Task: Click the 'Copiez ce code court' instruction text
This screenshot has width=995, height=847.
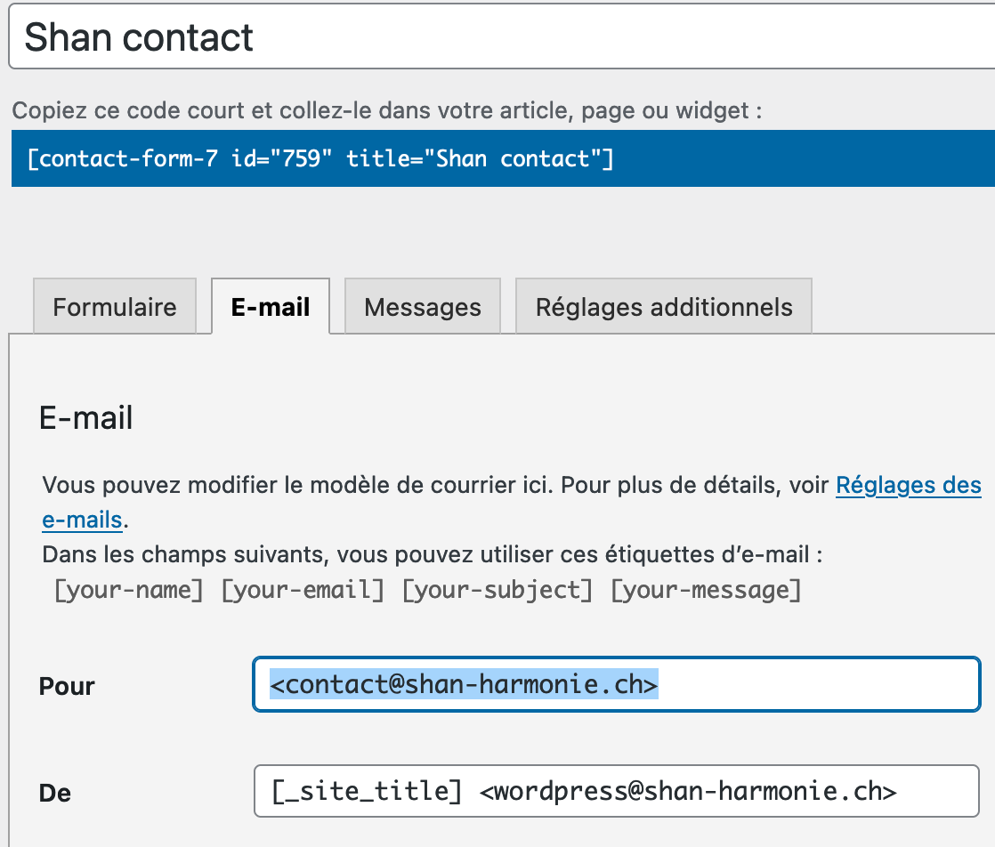Action: (x=386, y=111)
